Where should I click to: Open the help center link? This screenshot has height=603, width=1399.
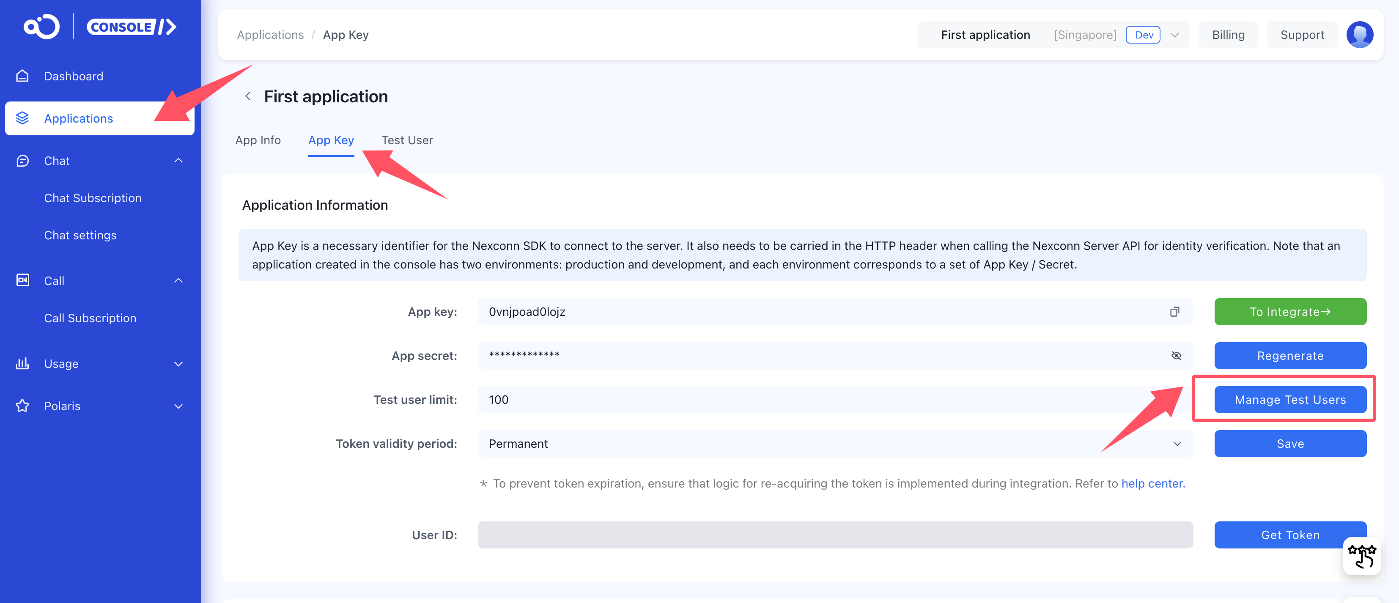coord(1152,483)
